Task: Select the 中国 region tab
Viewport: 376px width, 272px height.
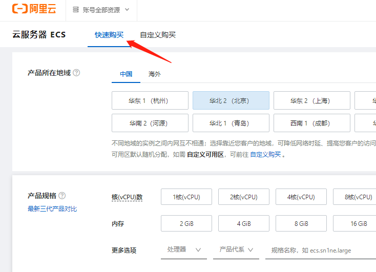Action: click(126, 74)
